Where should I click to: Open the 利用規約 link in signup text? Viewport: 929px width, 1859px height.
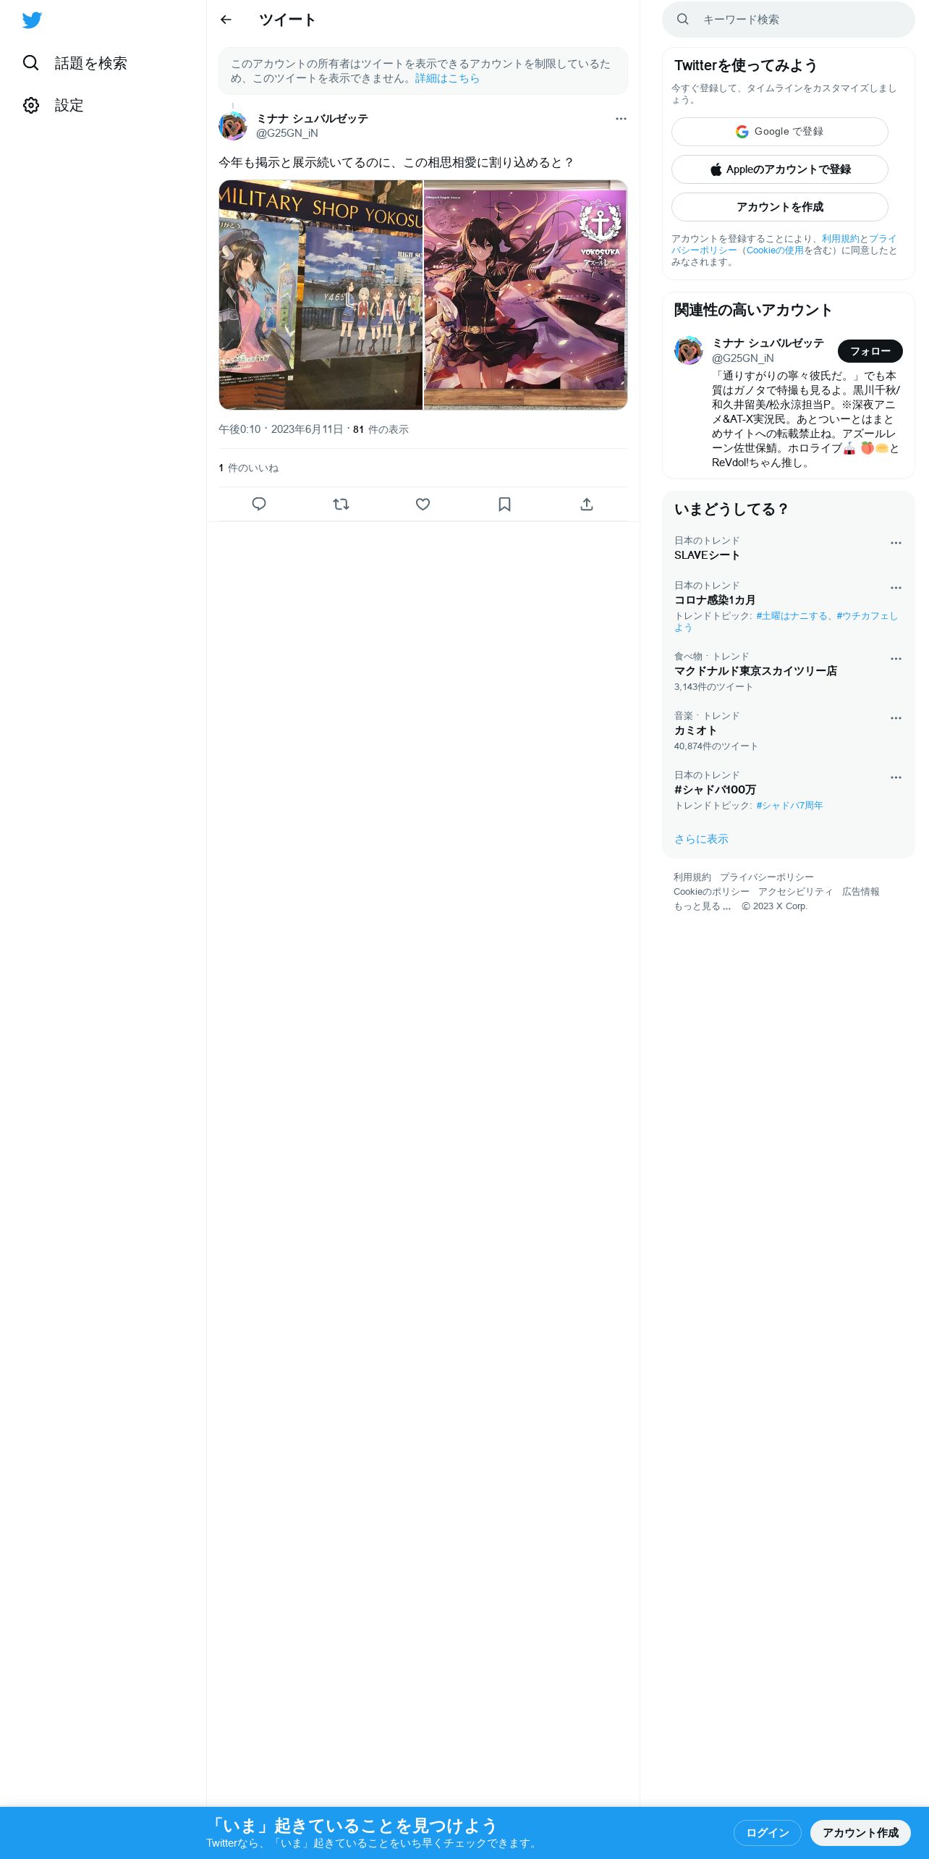[x=840, y=239]
